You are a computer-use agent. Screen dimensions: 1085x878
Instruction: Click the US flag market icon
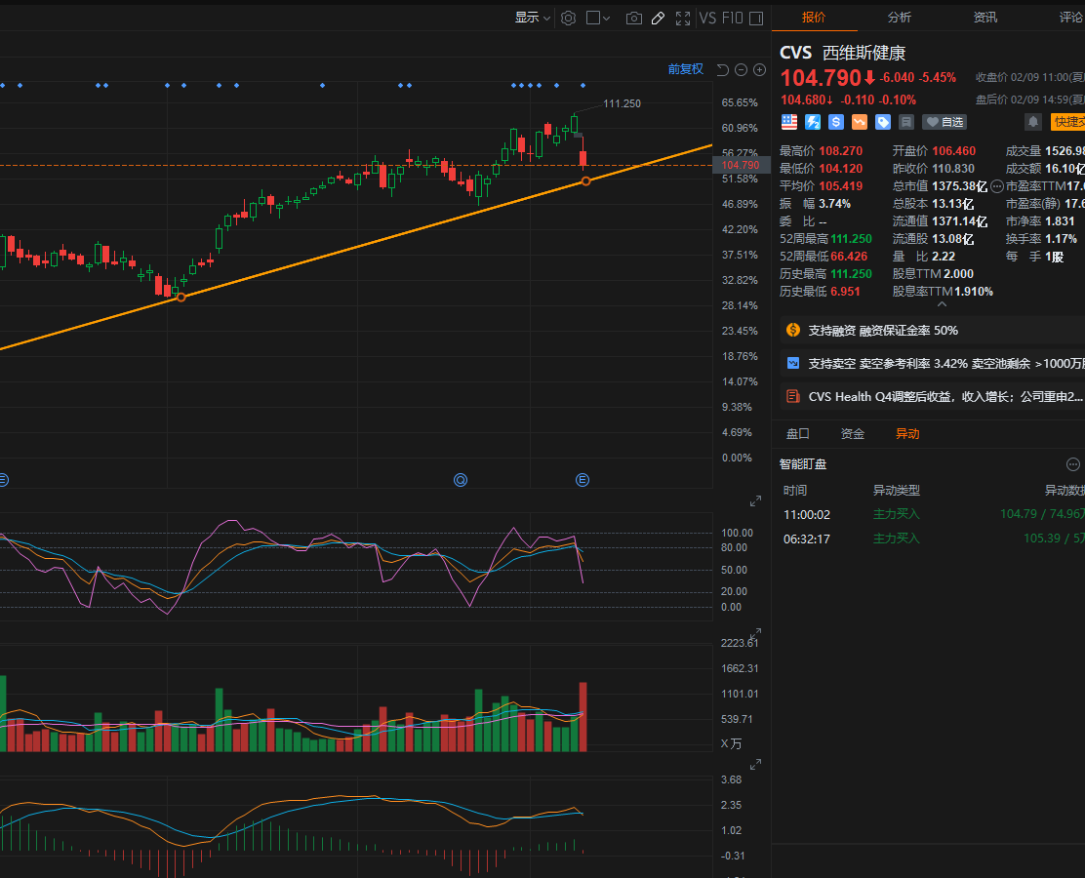coord(789,123)
